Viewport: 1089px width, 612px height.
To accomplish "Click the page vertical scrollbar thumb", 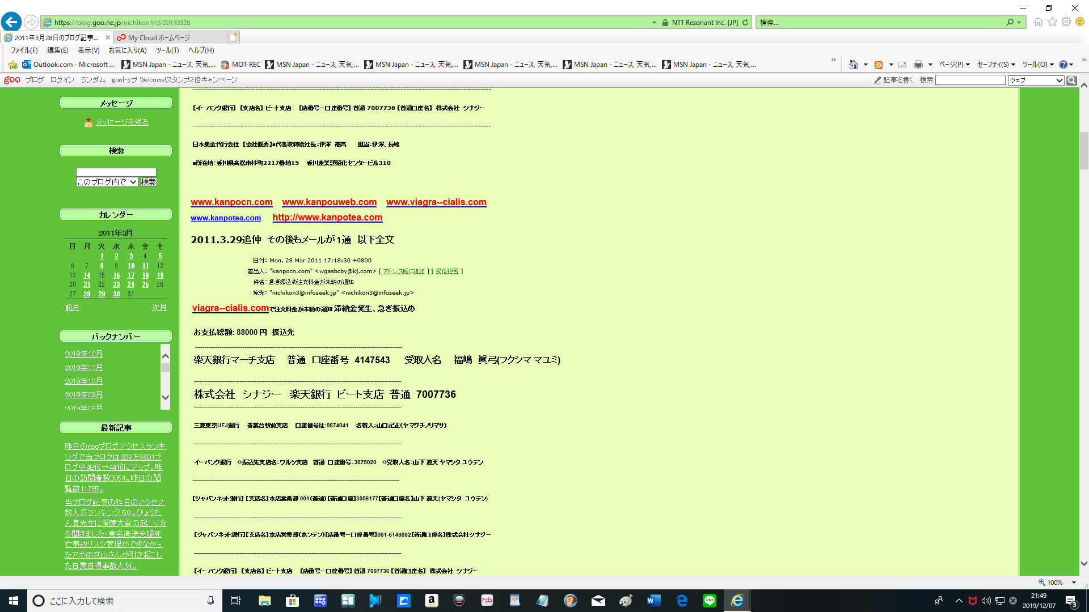I will [x=1084, y=150].
